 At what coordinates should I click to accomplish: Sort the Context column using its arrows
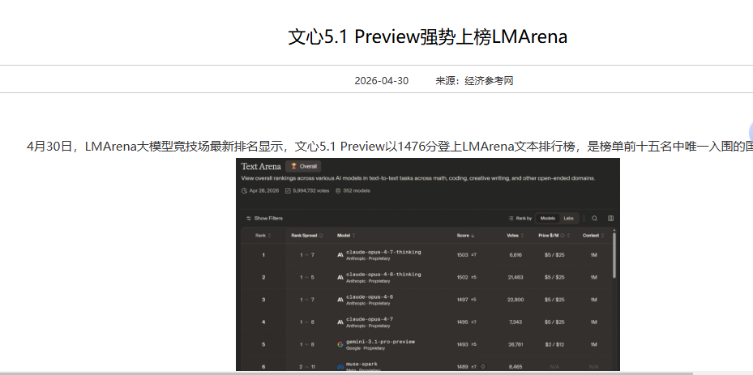tap(603, 236)
